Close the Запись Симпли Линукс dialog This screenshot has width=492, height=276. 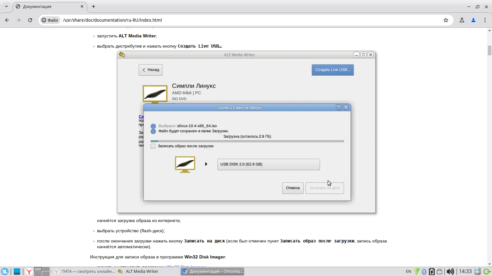(x=346, y=107)
